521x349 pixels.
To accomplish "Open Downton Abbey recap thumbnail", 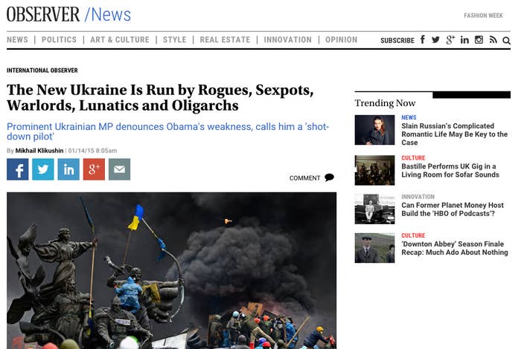I will (x=375, y=248).
